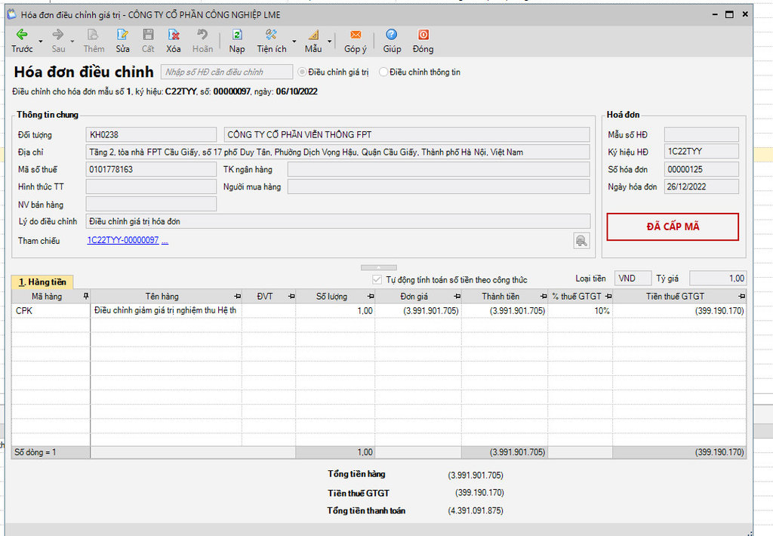
Task: Click the Số dòng = 1 summary cell
Action: click(x=51, y=452)
